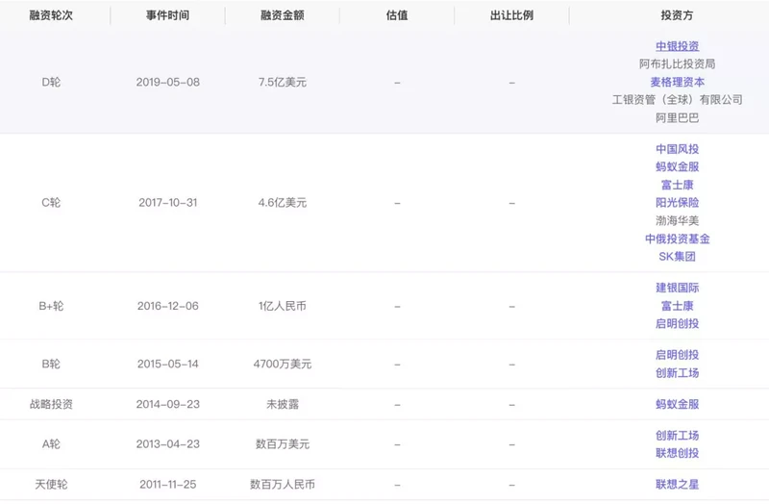Select the D轮 financing row
This screenshot has height=504, width=769.
[x=384, y=82]
